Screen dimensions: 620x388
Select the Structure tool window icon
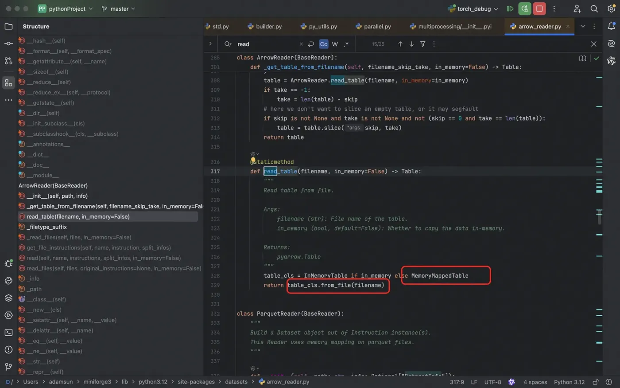(8, 83)
